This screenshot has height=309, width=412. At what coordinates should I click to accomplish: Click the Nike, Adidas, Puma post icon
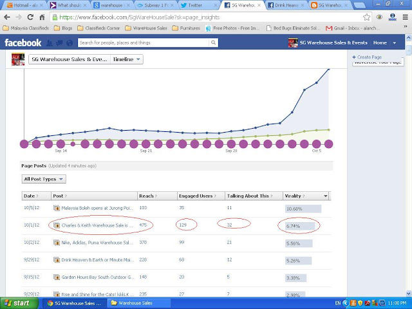point(57,243)
